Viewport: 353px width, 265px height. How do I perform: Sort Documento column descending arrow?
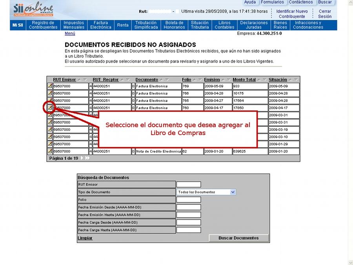(167, 80)
